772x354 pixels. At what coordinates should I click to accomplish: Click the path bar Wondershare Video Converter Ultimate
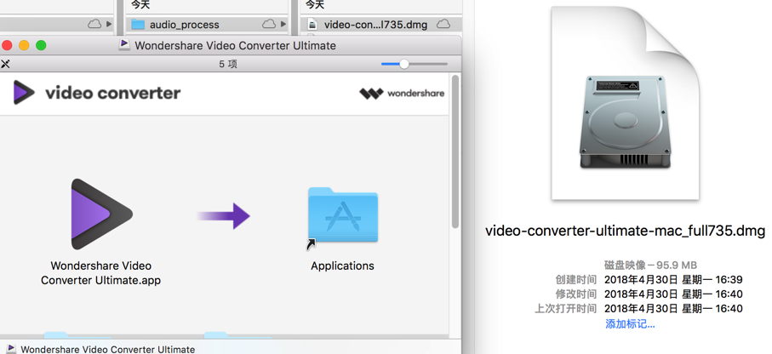pyautogui.click(x=102, y=349)
